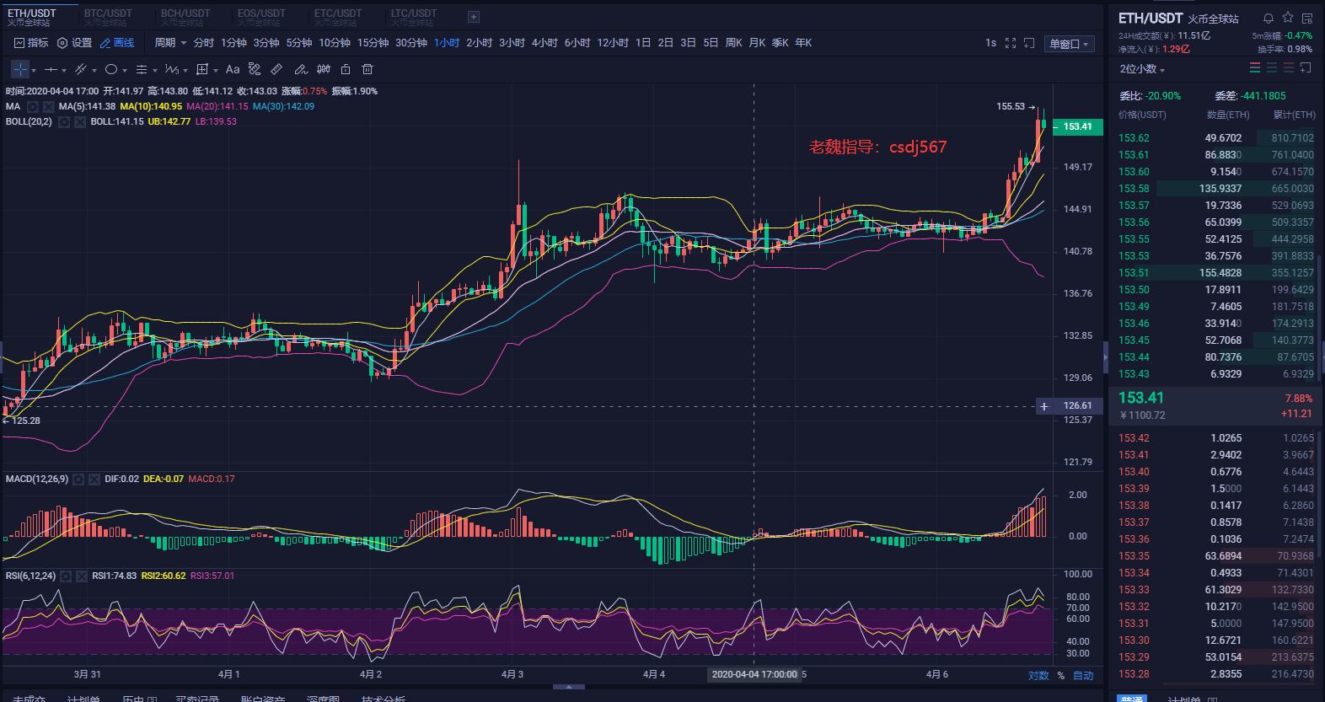1325x702 pixels.
Task: Select the 4小时 timeframe
Action: pos(544,43)
